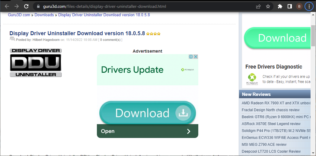Image resolution: width=316 pixels, height=156 pixels.
Task: Open Chrome three-dot menu
Action: coord(309,6)
